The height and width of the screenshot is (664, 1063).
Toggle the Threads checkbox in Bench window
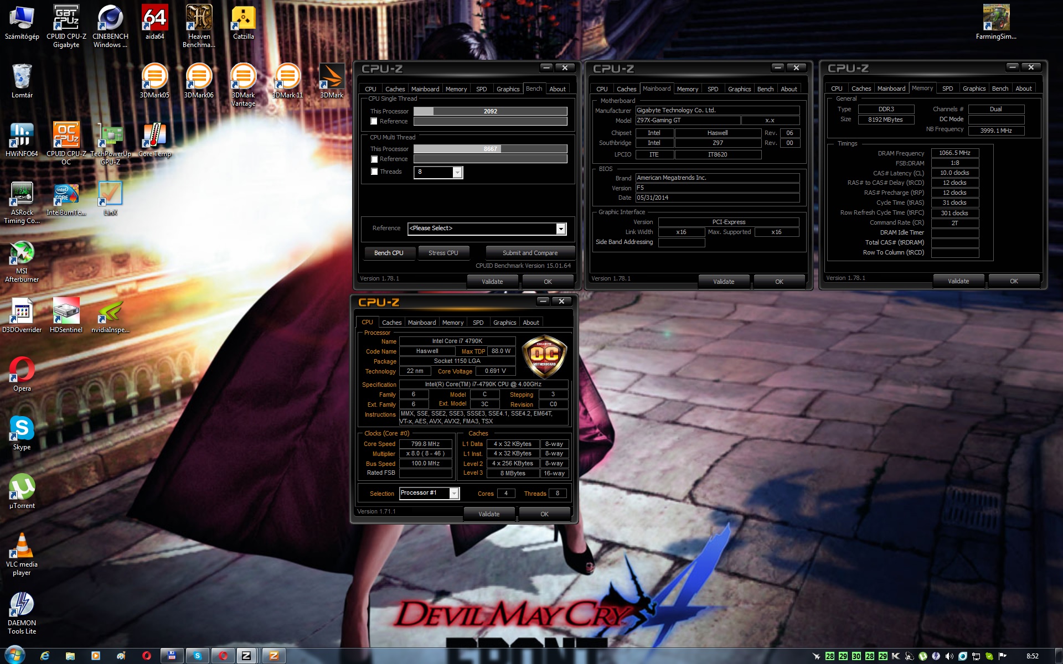pyautogui.click(x=374, y=172)
